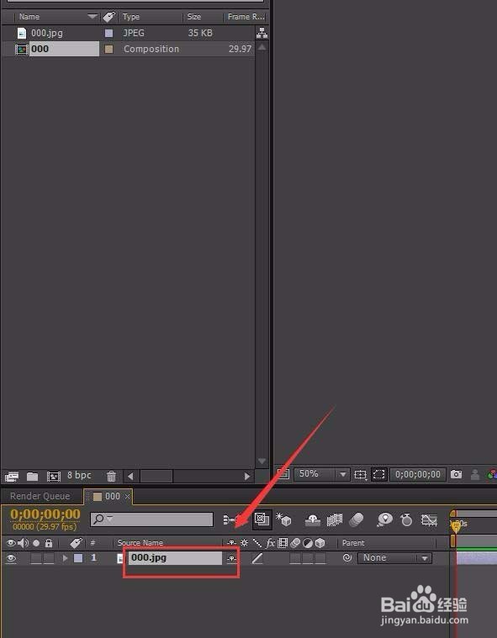Click the label tag column header in timeline
This screenshot has height=638, width=497.
click(x=76, y=543)
